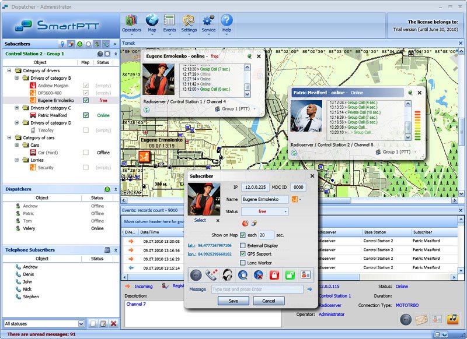
Task: Click the headphones icon in Subscriber dialog
Action: pyautogui.click(x=228, y=274)
